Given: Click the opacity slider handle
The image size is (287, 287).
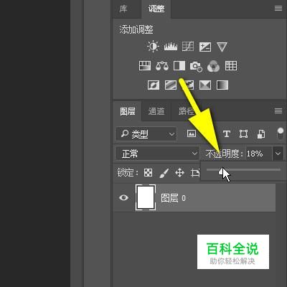Looking at the screenshot, I should 222,171.
